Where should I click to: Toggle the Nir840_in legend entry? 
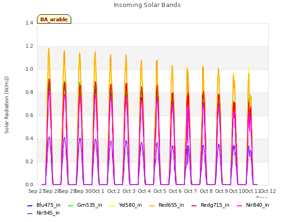(253, 205)
